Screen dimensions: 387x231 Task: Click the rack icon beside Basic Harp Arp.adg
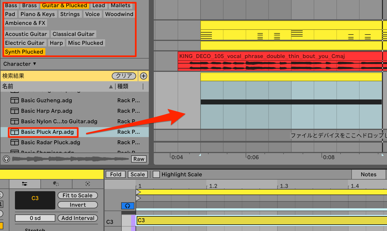14,111
